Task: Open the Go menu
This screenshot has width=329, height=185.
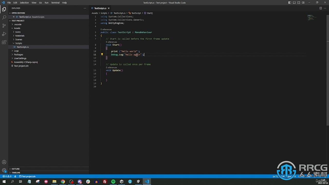Action: [40, 3]
